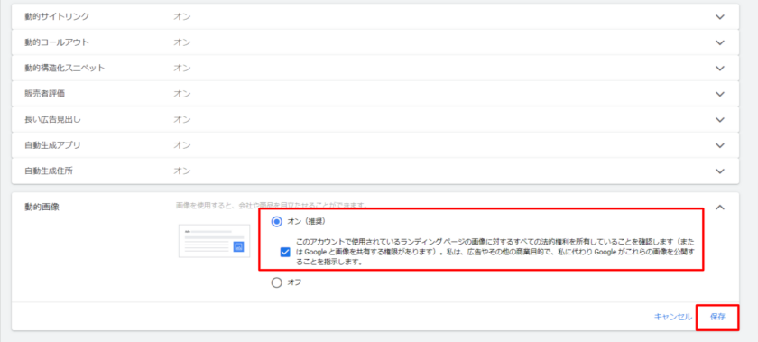758x342 pixels.
Task: Click the 動的構造化スニペット label
Action: (65, 68)
